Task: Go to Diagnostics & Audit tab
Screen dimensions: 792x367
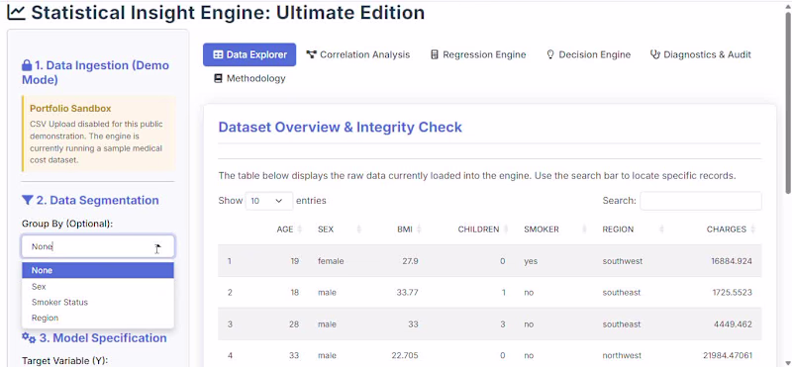Action: click(x=701, y=54)
